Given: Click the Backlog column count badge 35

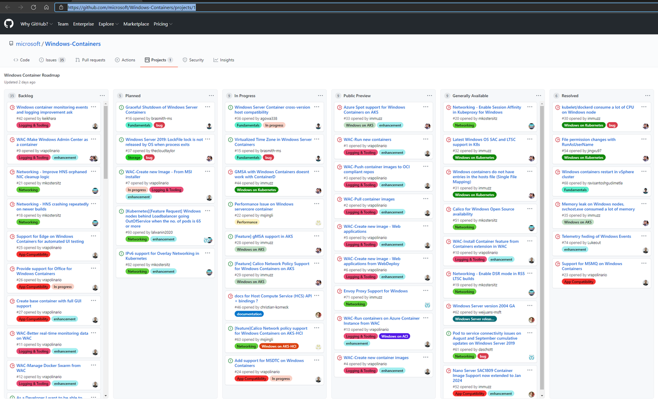Looking at the screenshot, I should [12, 95].
